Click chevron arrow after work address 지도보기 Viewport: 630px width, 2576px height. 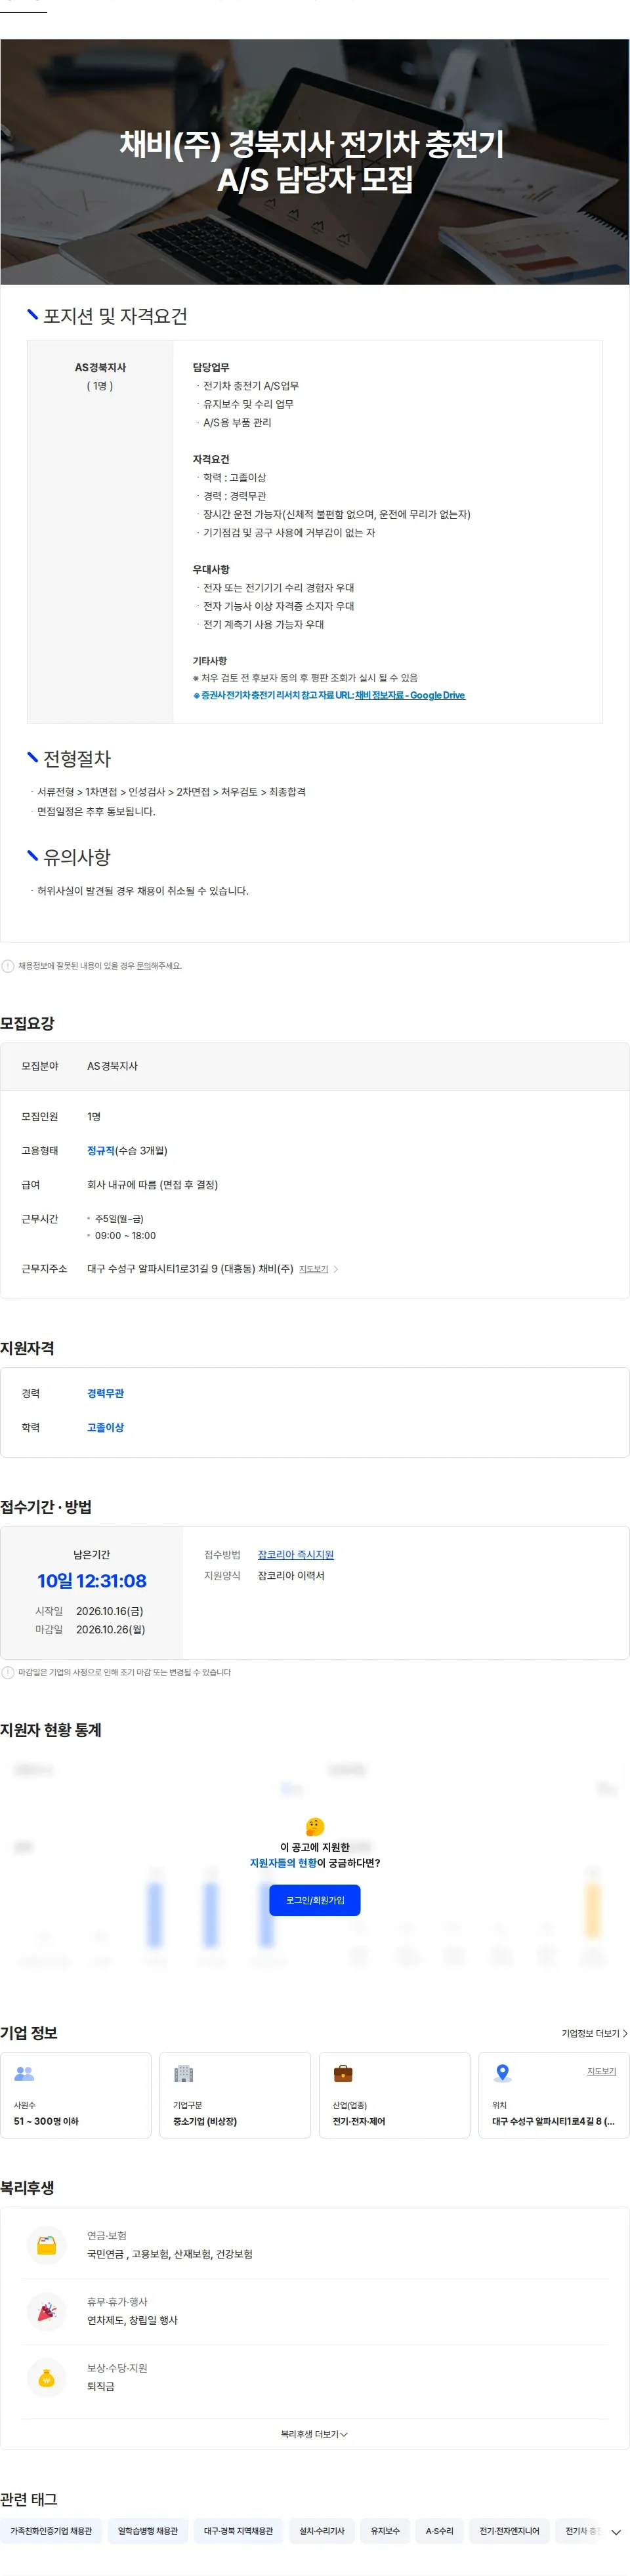(x=336, y=1269)
